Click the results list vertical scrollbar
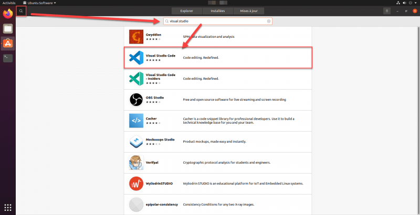420x215 pixels. (x=418, y=120)
